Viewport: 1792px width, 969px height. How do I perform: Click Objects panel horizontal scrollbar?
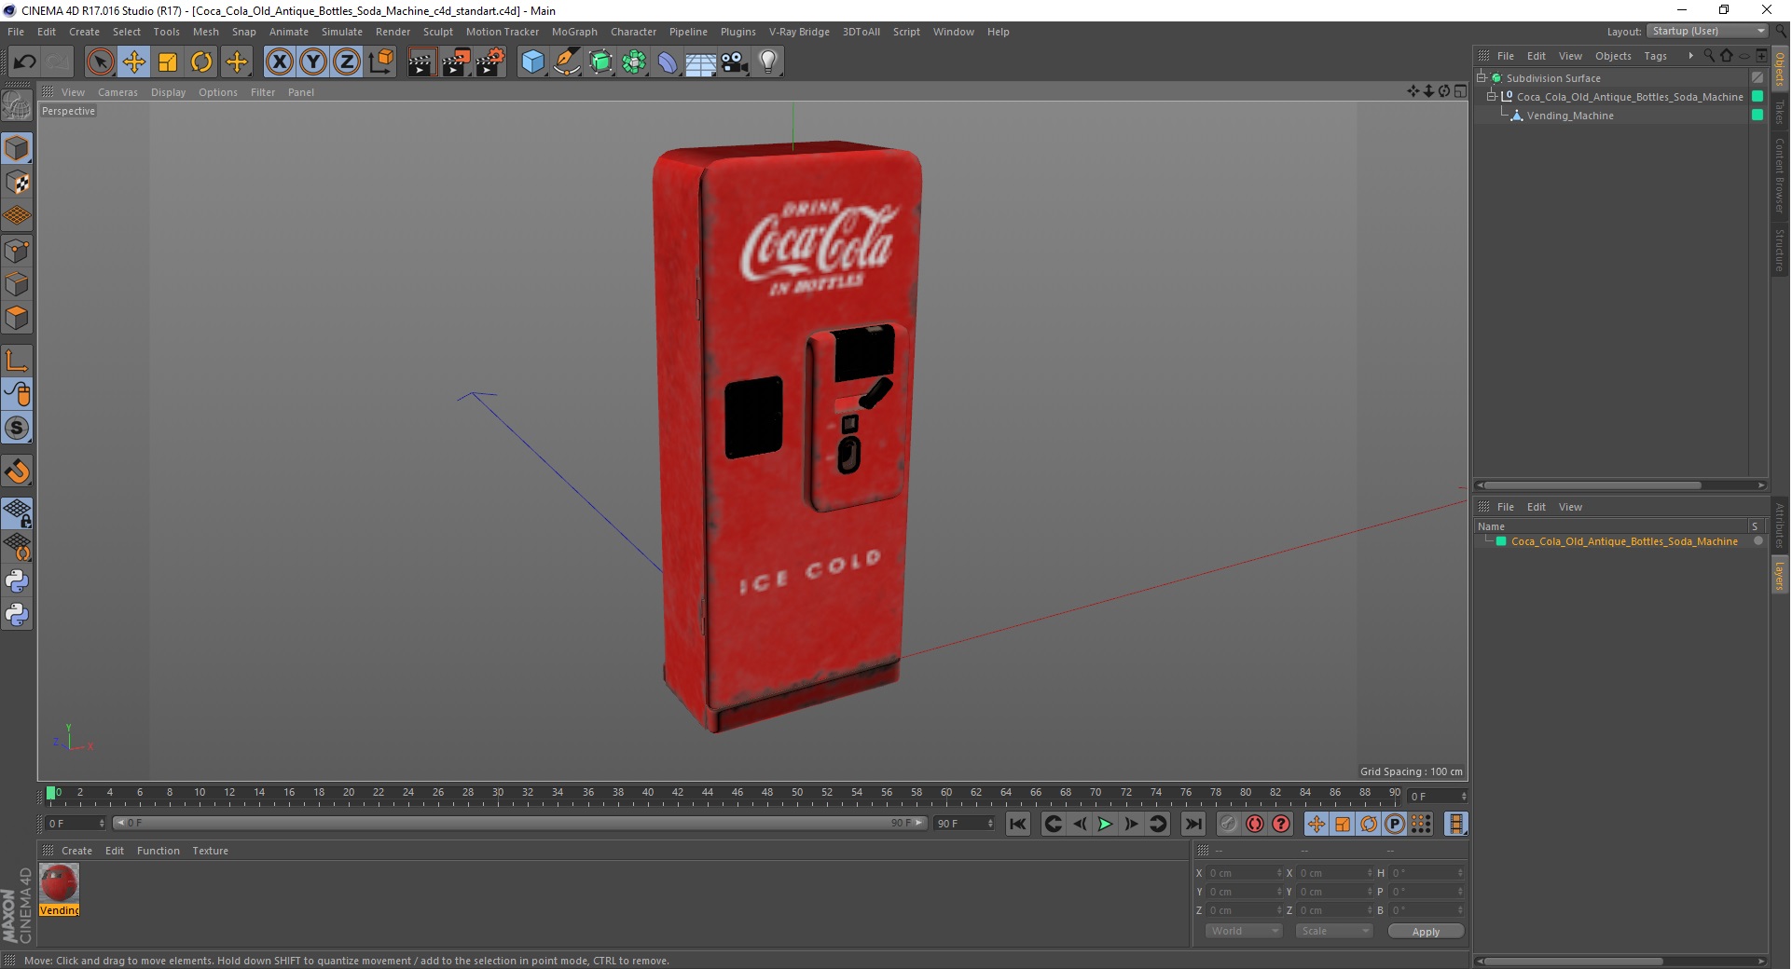pos(1592,485)
